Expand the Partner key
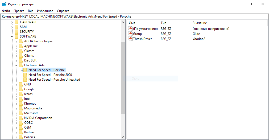The width and height of the screenshot is (269, 140). point(16,133)
